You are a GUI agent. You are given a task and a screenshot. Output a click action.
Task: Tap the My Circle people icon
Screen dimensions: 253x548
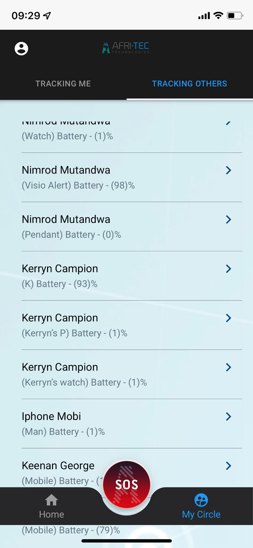point(201,500)
